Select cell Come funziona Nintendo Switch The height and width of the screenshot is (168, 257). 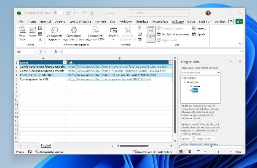click(43, 71)
